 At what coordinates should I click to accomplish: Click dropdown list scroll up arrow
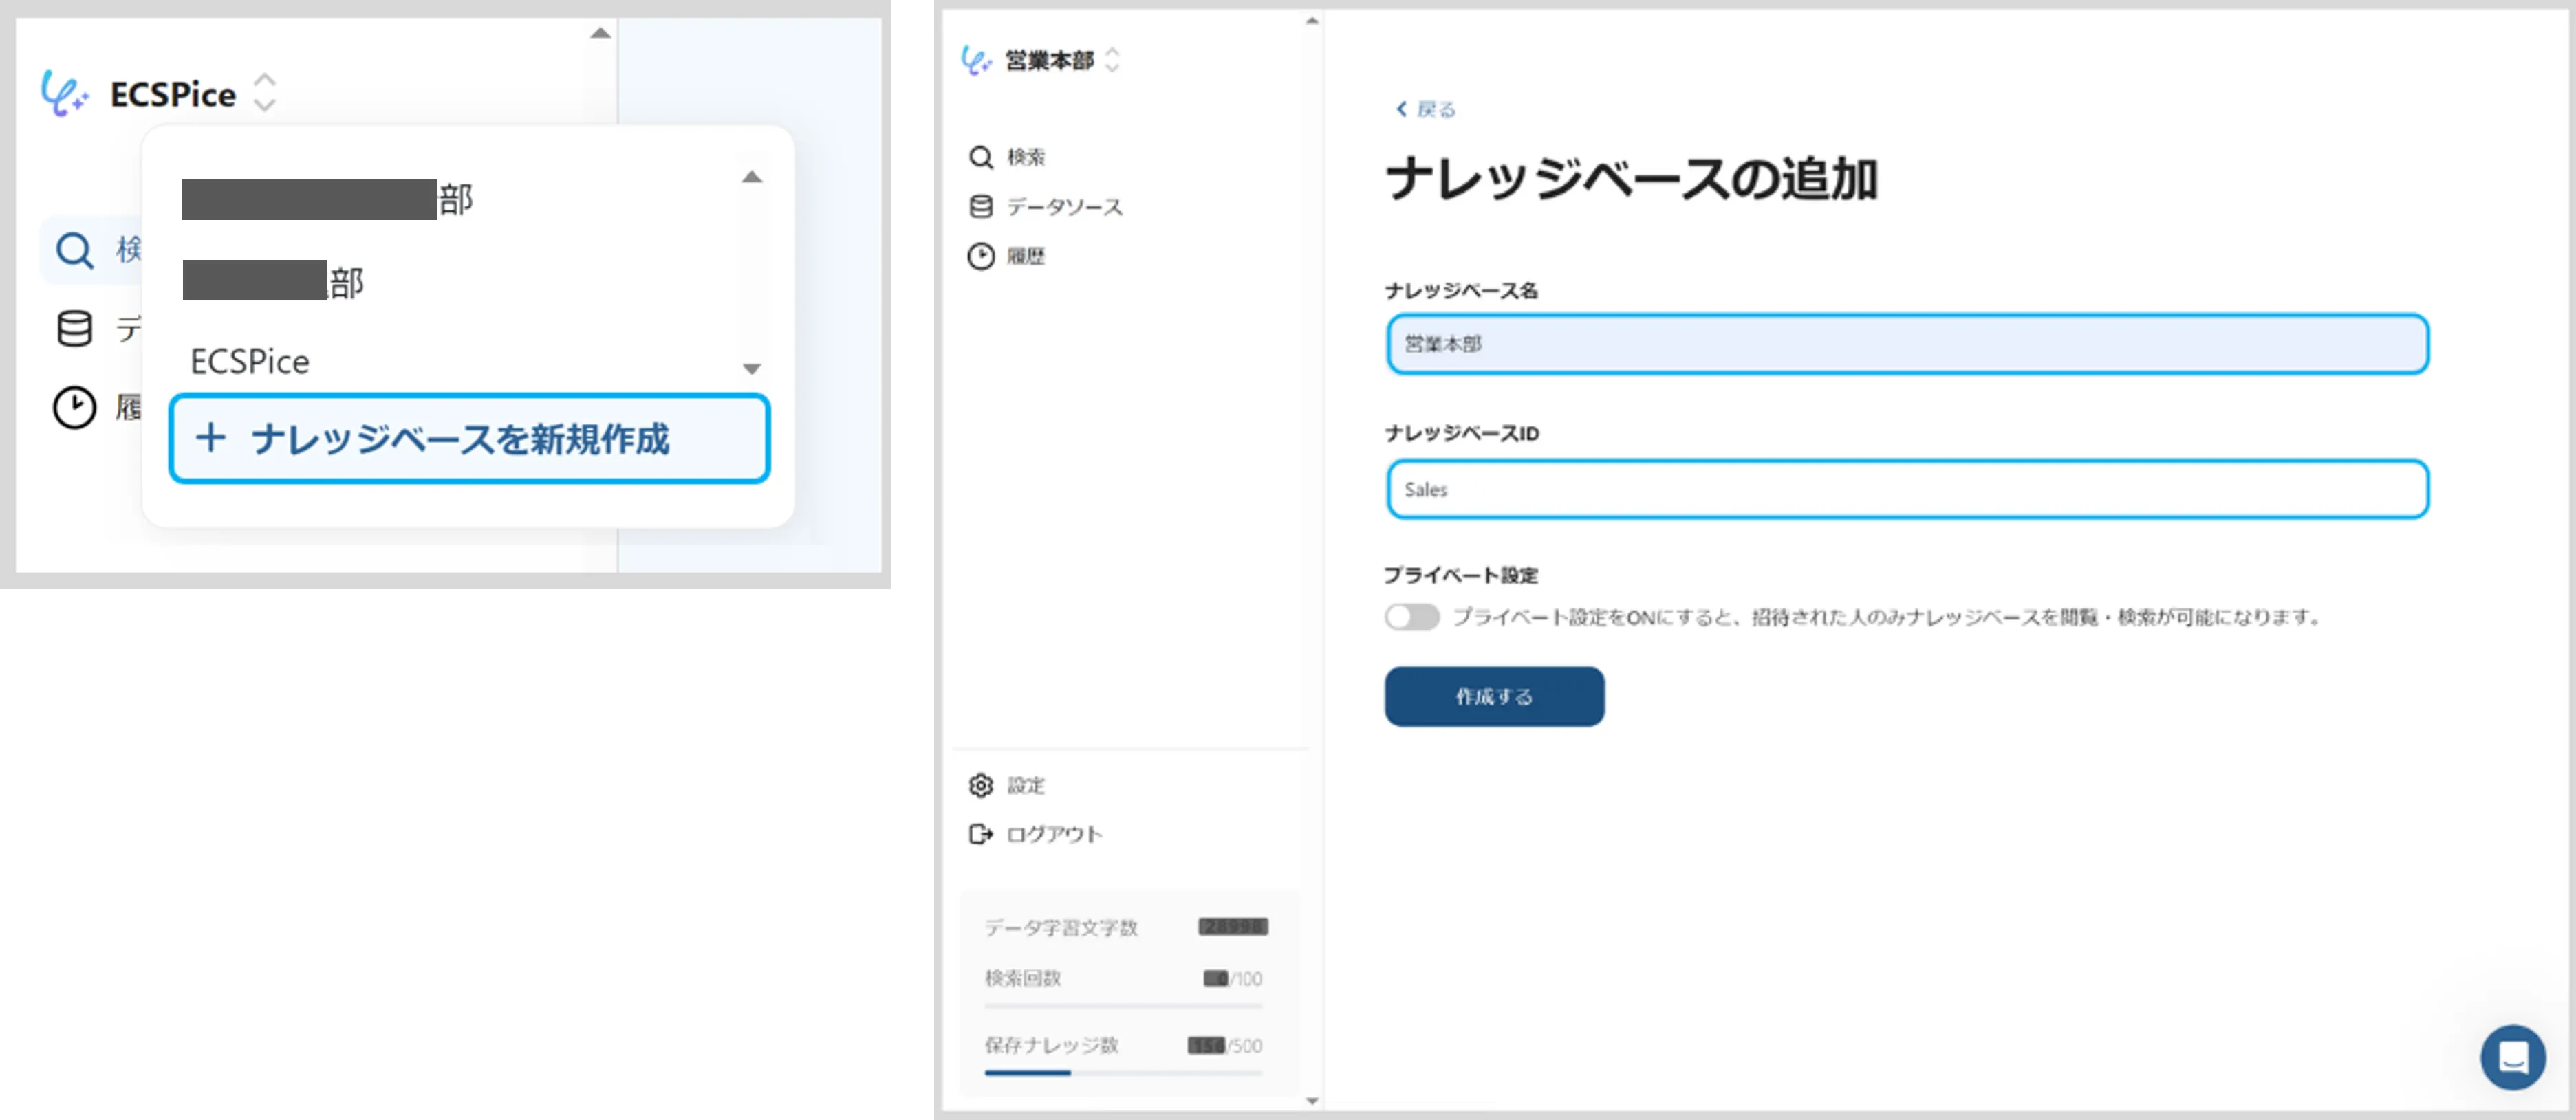752,178
